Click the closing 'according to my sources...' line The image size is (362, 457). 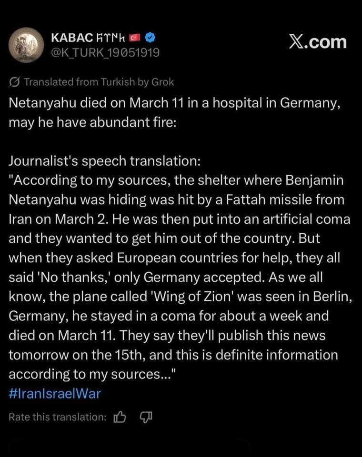tap(90, 375)
